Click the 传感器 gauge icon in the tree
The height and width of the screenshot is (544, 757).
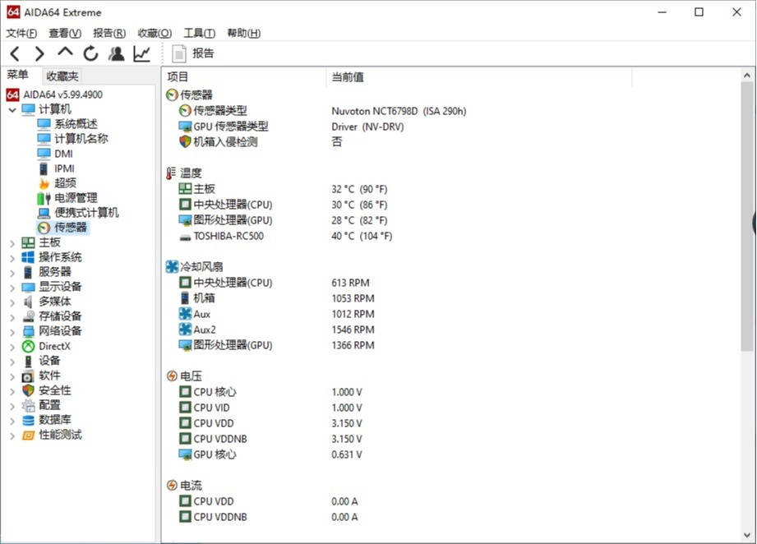pos(44,228)
